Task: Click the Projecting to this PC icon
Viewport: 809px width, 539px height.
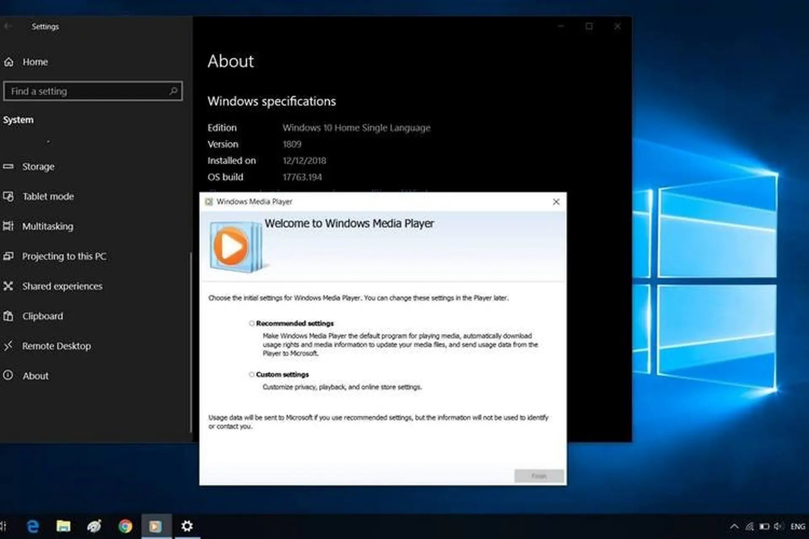Action: tap(8, 256)
